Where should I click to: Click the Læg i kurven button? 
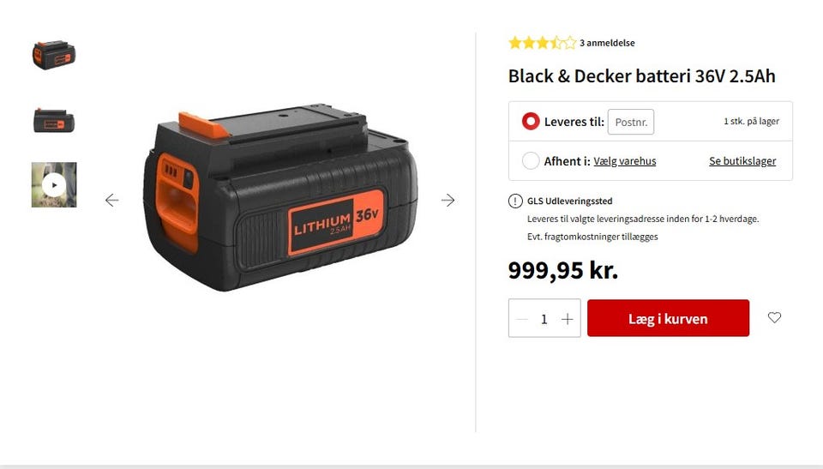(x=668, y=318)
